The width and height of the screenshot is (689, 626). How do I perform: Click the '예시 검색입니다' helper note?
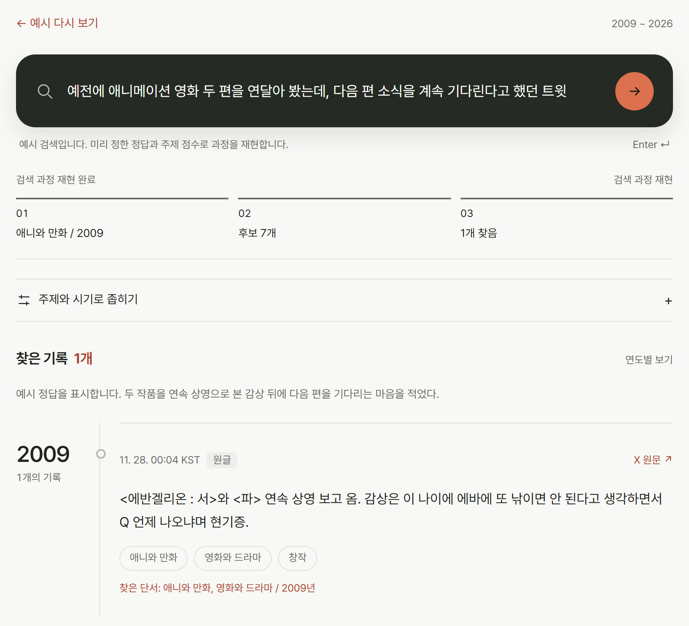click(x=154, y=144)
